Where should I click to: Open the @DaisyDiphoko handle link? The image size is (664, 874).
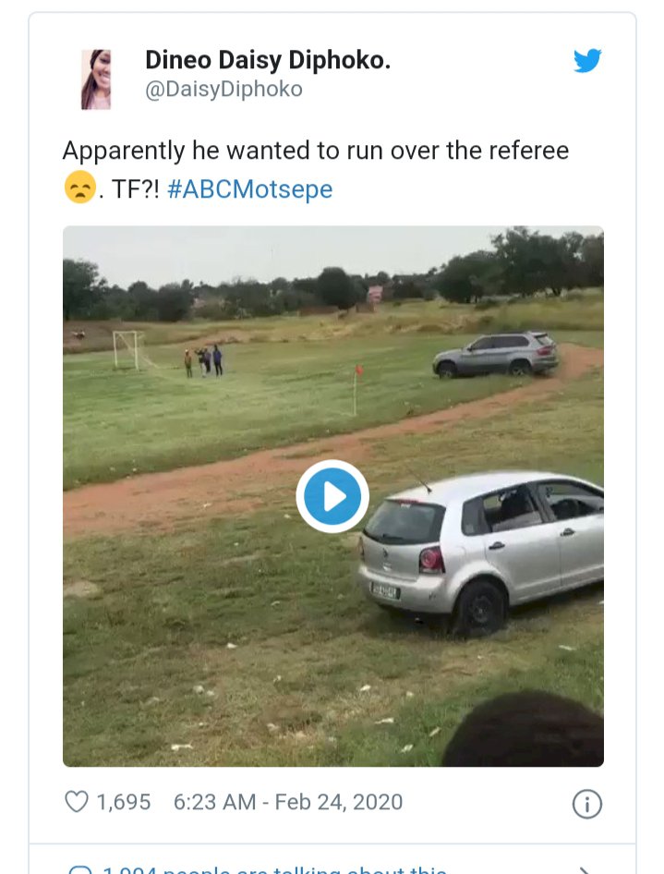click(x=223, y=89)
